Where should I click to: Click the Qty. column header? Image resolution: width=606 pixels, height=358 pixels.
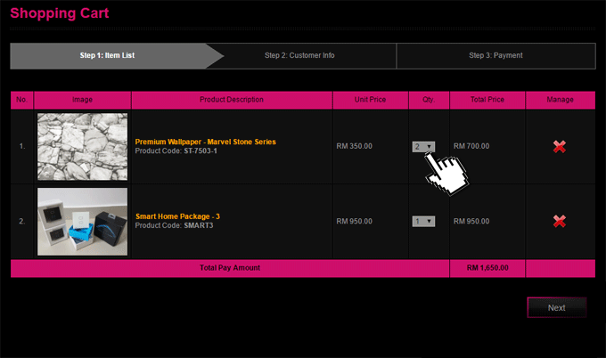click(429, 100)
